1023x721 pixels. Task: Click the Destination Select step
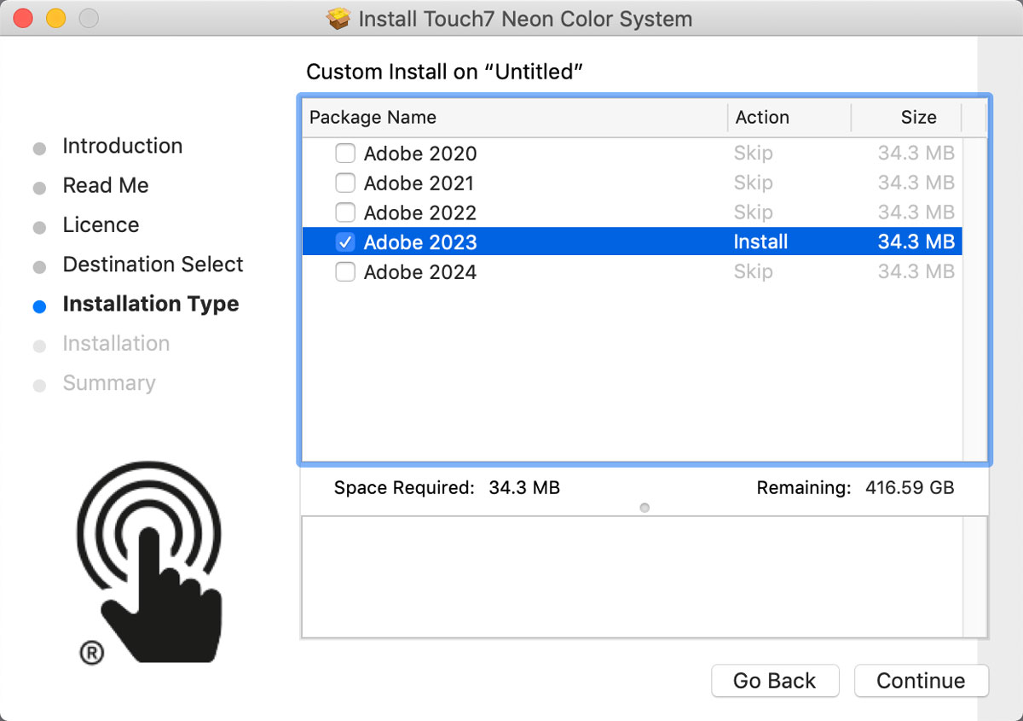153,265
